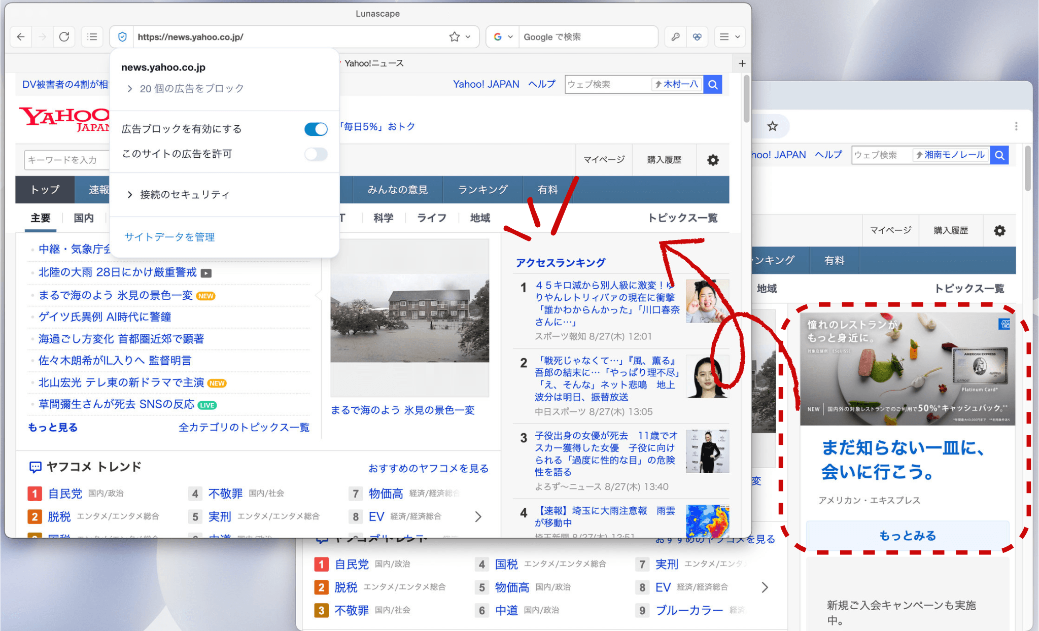1039x631 pixels.
Task: Bookmark the page with the star icon
Action: point(455,37)
